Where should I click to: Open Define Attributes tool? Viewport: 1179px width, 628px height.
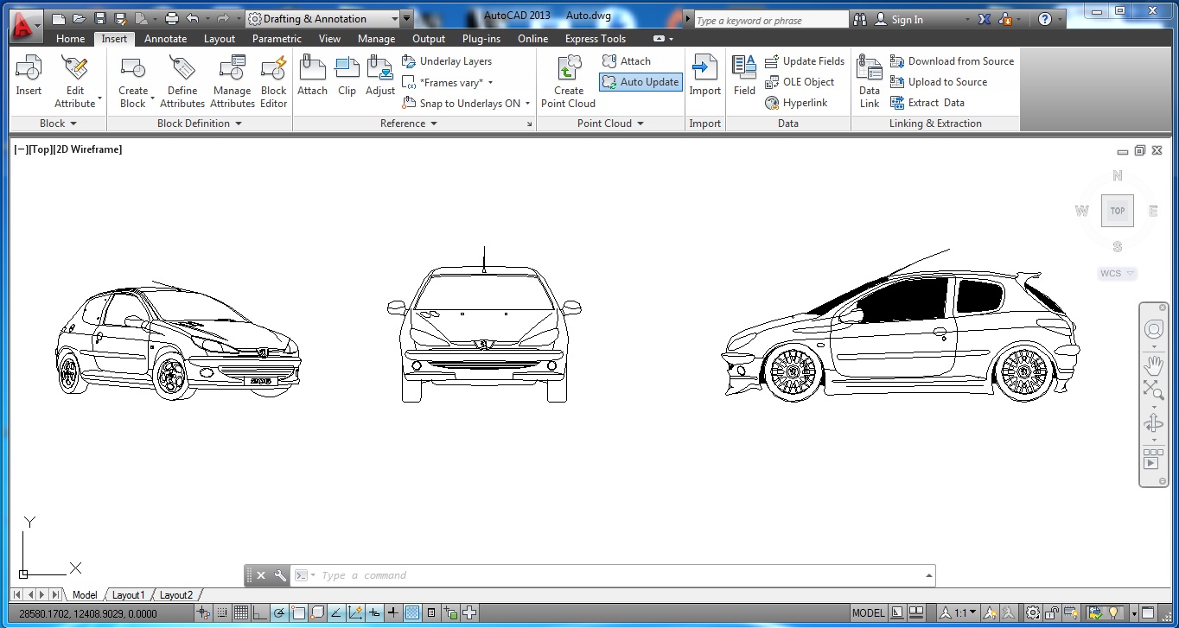click(x=182, y=81)
